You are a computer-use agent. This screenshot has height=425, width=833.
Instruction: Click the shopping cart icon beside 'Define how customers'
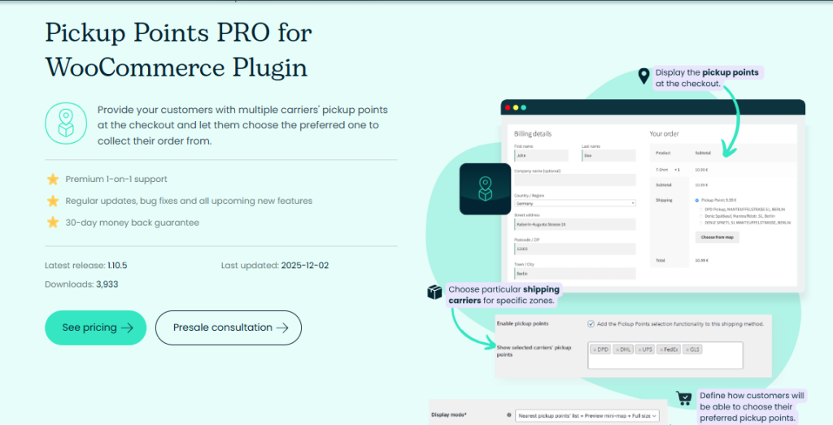[x=684, y=398]
